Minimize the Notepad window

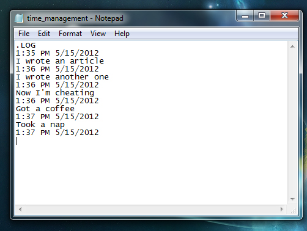click(x=245, y=15)
